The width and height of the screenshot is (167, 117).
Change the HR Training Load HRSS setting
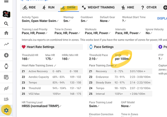tap(41, 106)
